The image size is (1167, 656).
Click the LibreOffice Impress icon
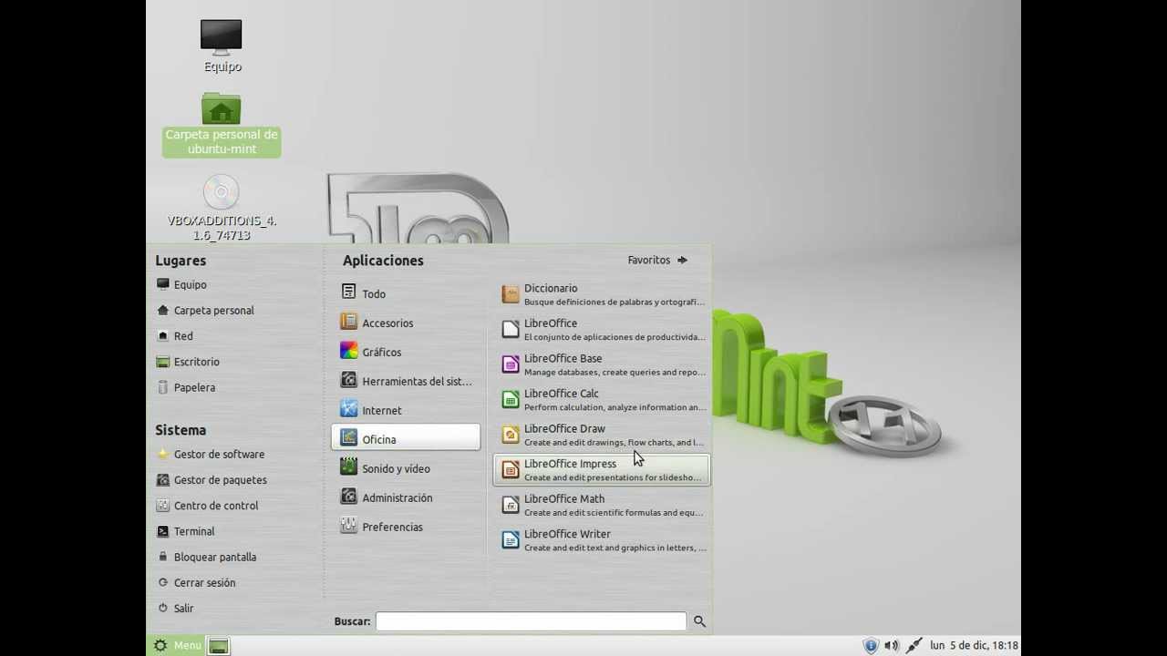click(x=511, y=469)
